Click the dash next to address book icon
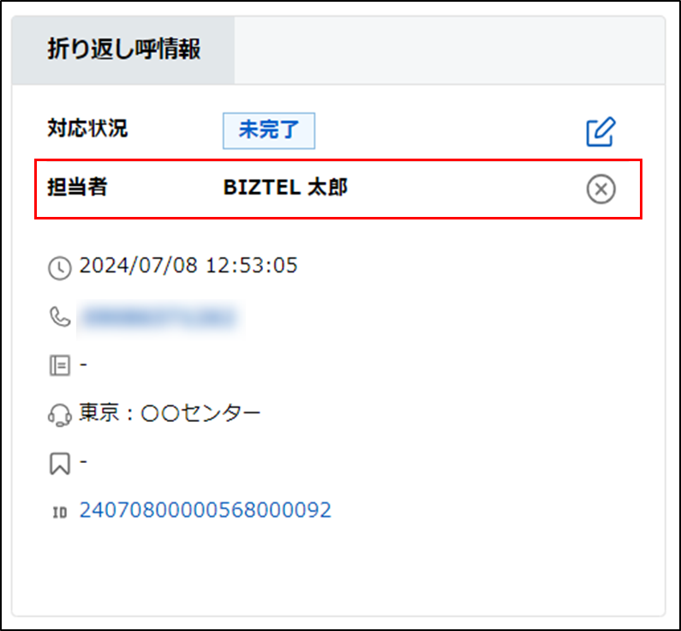 pyautogui.click(x=84, y=365)
